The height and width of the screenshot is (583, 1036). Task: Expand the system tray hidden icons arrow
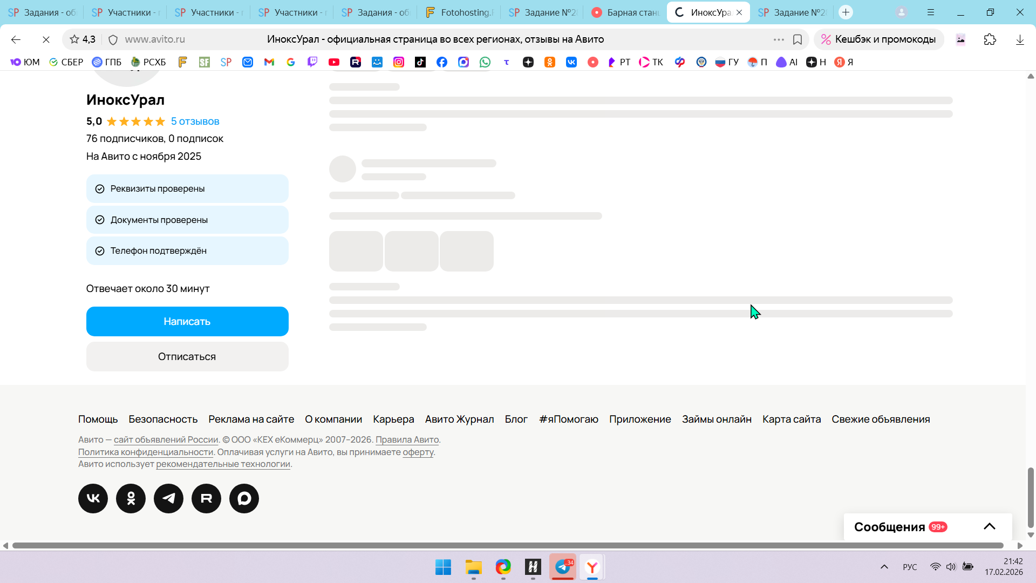click(x=884, y=567)
